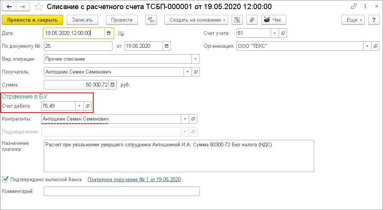Copy link to document chain icon
Image resolution: width=383 pixels, height=210 pixels.
354,7
